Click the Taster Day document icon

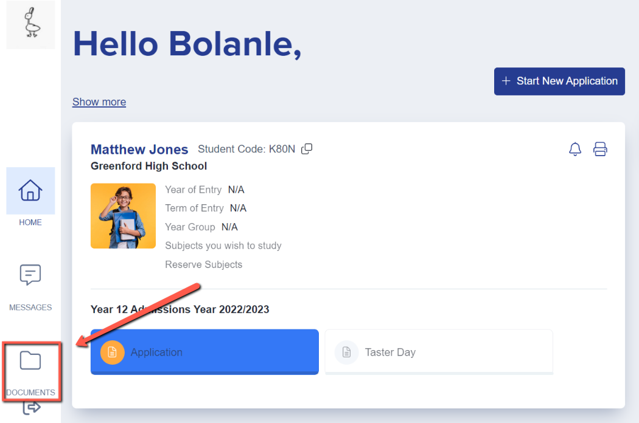346,352
